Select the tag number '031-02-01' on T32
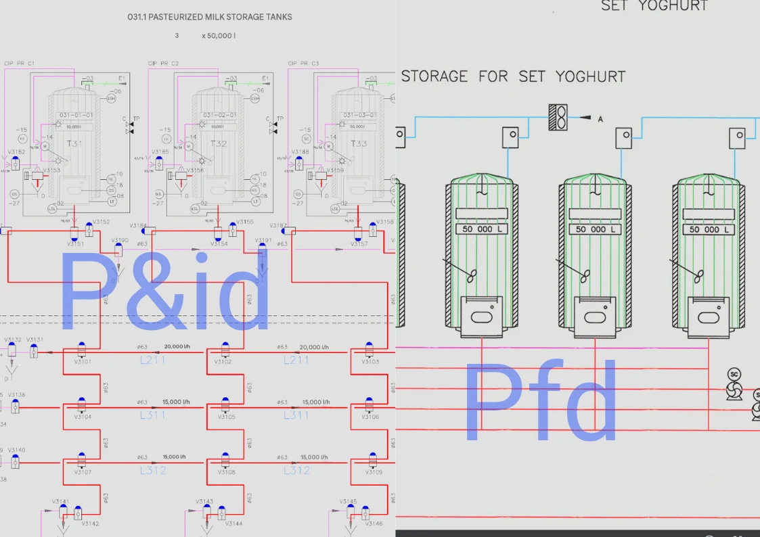 click(x=219, y=115)
